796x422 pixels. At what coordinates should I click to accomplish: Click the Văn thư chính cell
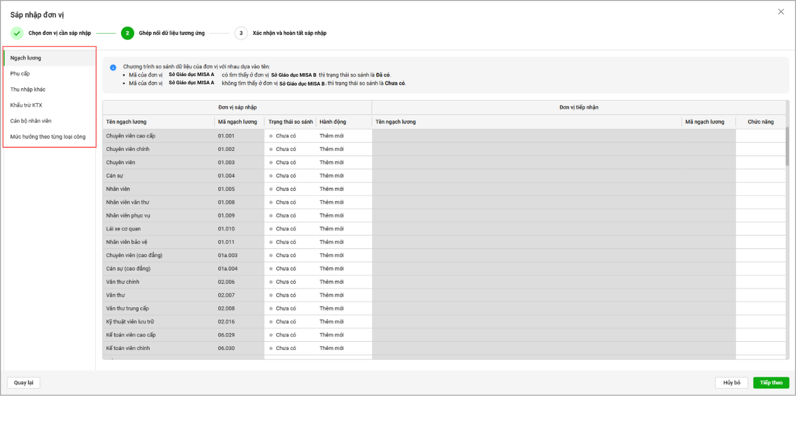tap(158, 282)
